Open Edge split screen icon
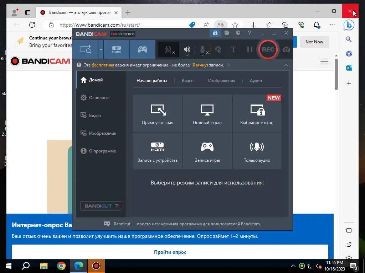Screen dimensions: 365x273 253,25
